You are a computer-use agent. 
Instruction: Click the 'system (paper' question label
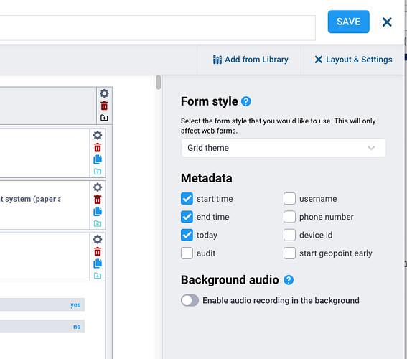point(30,199)
